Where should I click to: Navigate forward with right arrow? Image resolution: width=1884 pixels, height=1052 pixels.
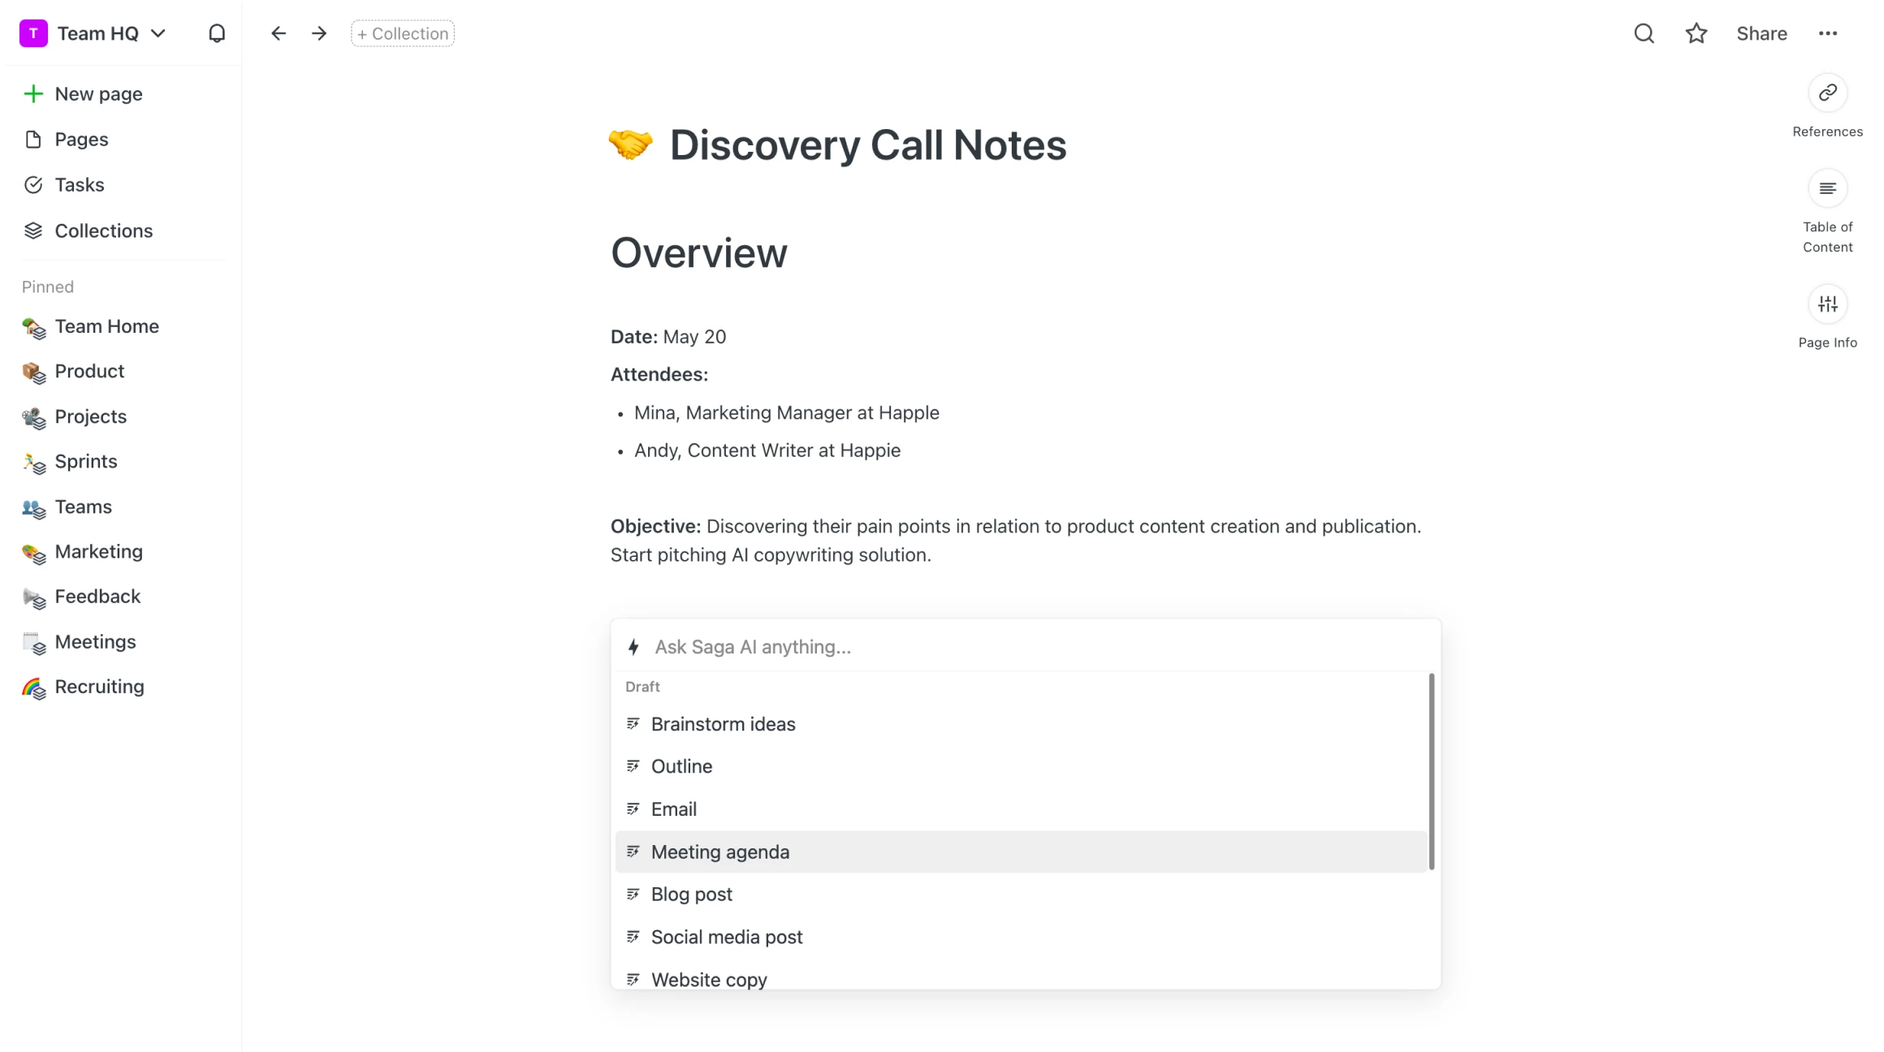(319, 33)
